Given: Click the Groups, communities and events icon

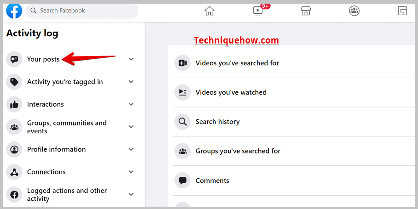Looking at the screenshot, I should [x=14, y=127].
